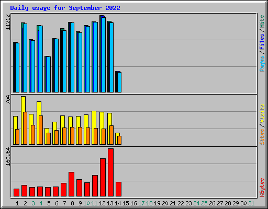This screenshot has height=209, width=268.
Task: Click day 16 on the x-axis
Action: pyautogui.click(x=133, y=203)
